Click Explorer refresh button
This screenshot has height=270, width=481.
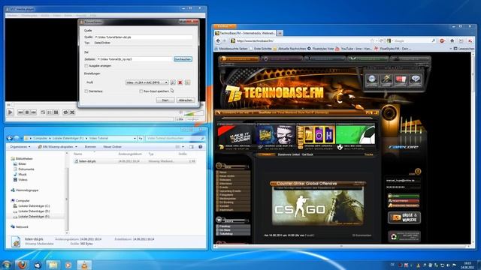141,138
